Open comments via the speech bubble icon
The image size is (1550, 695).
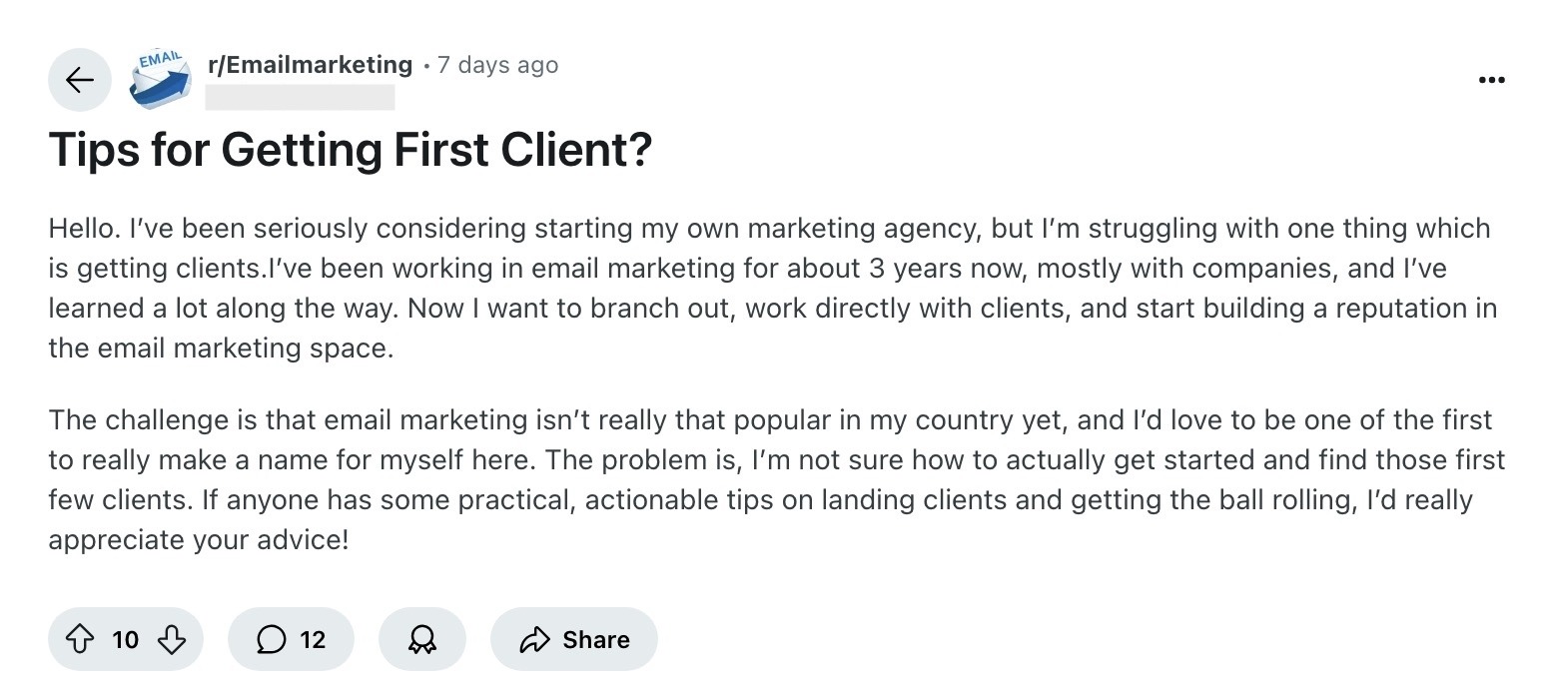(x=270, y=639)
